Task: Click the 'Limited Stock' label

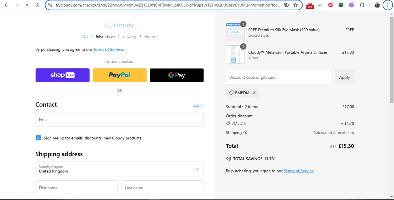Action: 258,35
